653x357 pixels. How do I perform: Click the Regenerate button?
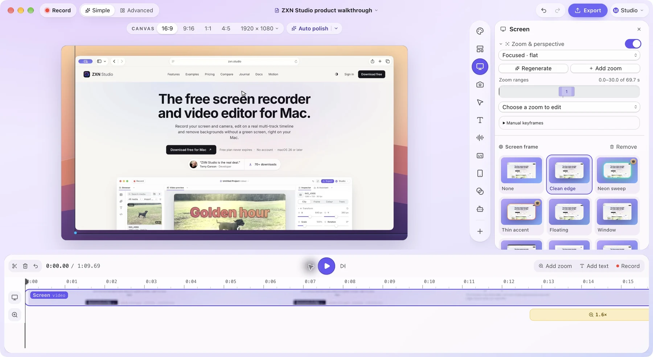tap(533, 68)
